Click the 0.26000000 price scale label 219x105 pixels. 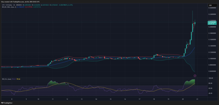click(212, 8)
